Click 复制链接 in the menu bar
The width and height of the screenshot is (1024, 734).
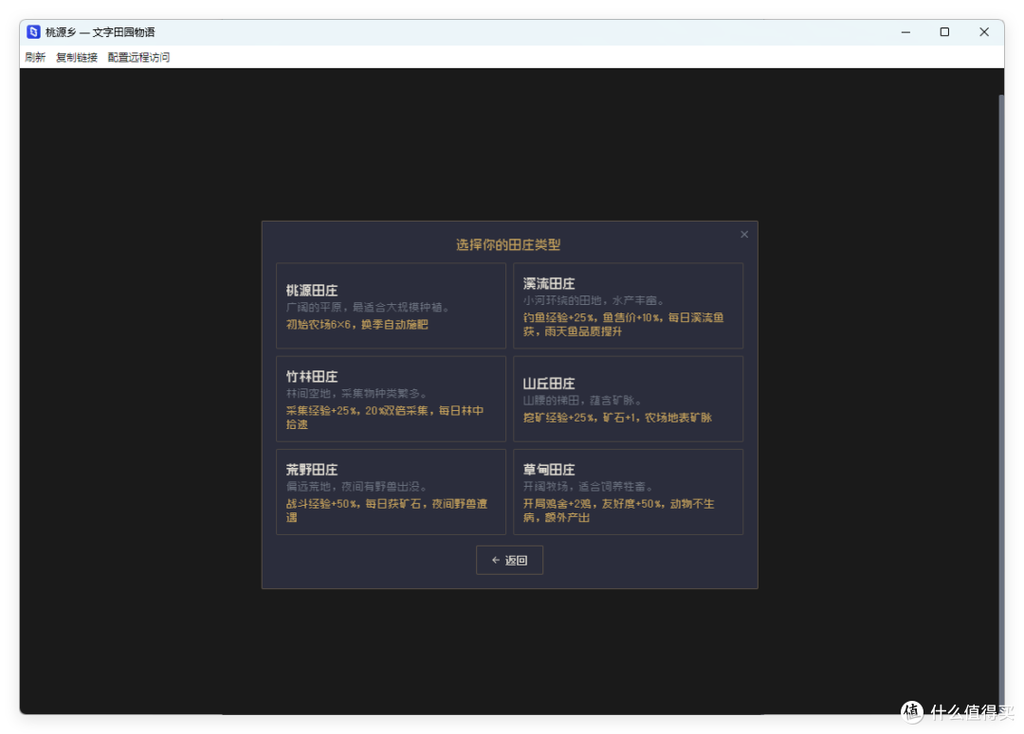[77, 58]
